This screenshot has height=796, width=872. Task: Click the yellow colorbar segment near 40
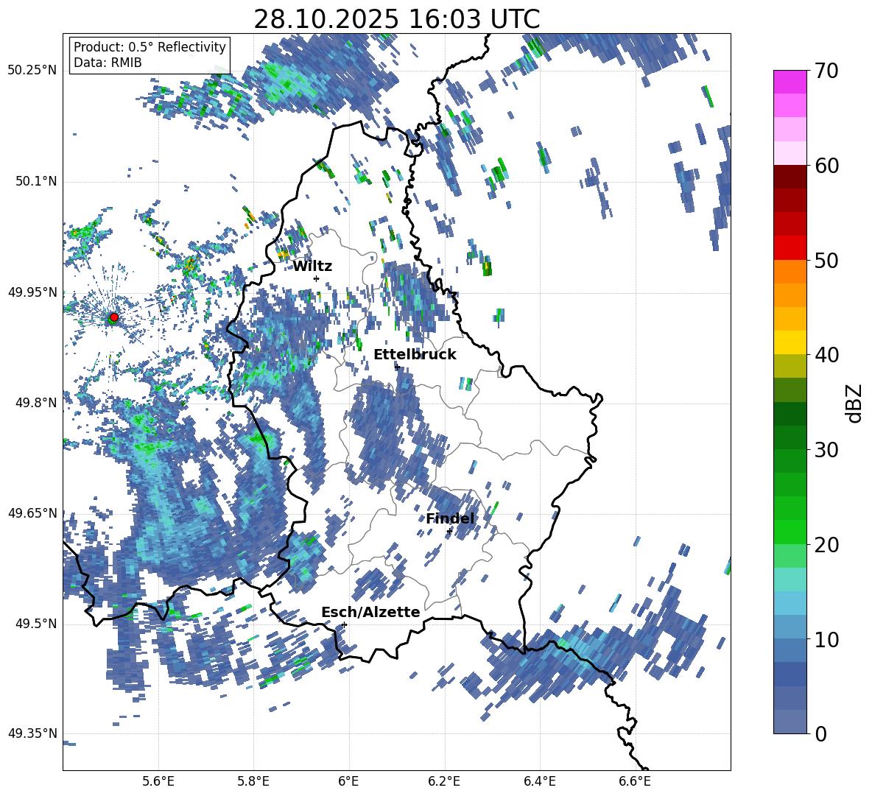790,342
